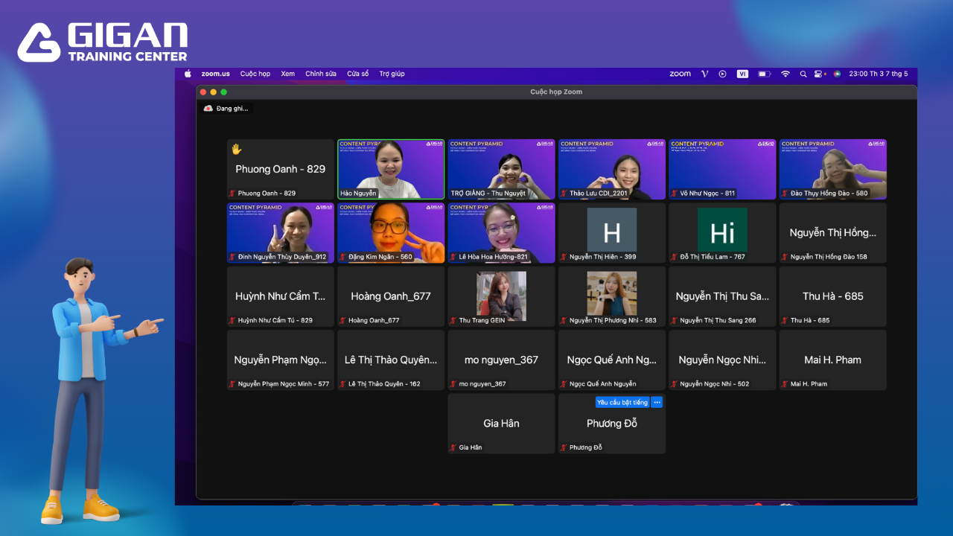Screen dimensions: 953x536
Task: Select the large Nguyễn Thị Thu Sa... name
Action: (x=722, y=296)
